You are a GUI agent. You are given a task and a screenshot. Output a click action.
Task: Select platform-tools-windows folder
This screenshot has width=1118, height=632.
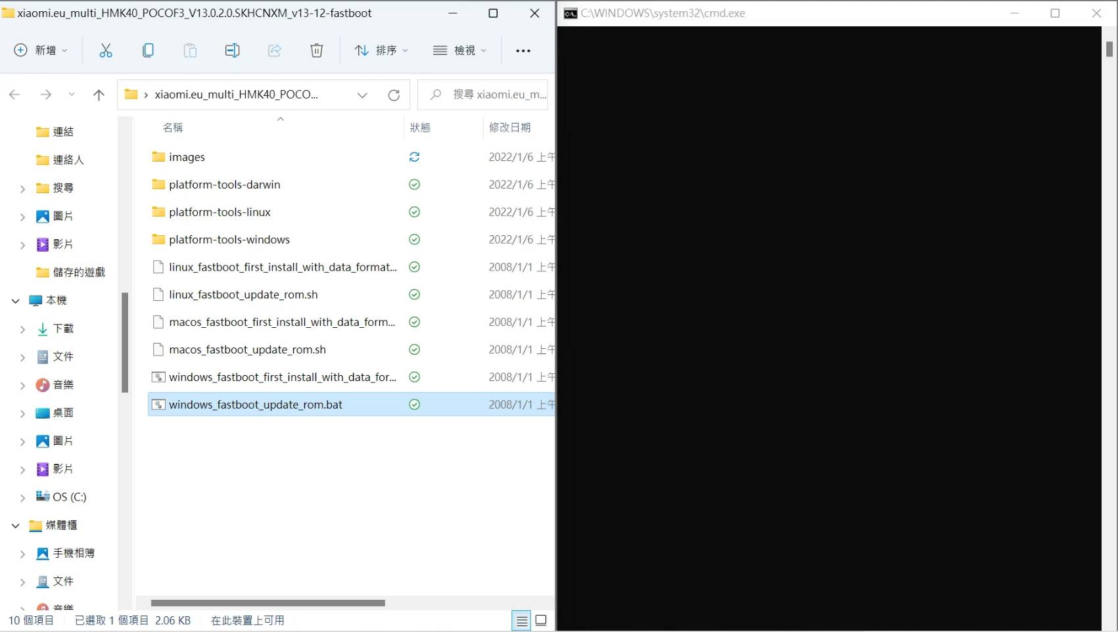[x=229, y=240]
